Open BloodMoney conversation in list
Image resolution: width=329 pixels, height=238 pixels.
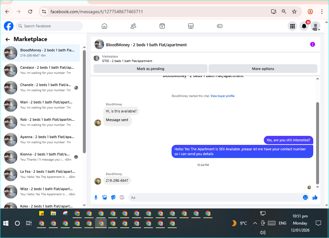(x=41, y=53)
